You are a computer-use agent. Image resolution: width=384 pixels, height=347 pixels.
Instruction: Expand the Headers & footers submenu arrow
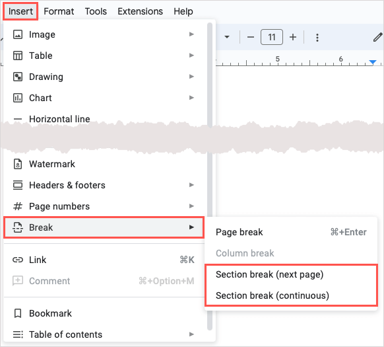point(191,185)
